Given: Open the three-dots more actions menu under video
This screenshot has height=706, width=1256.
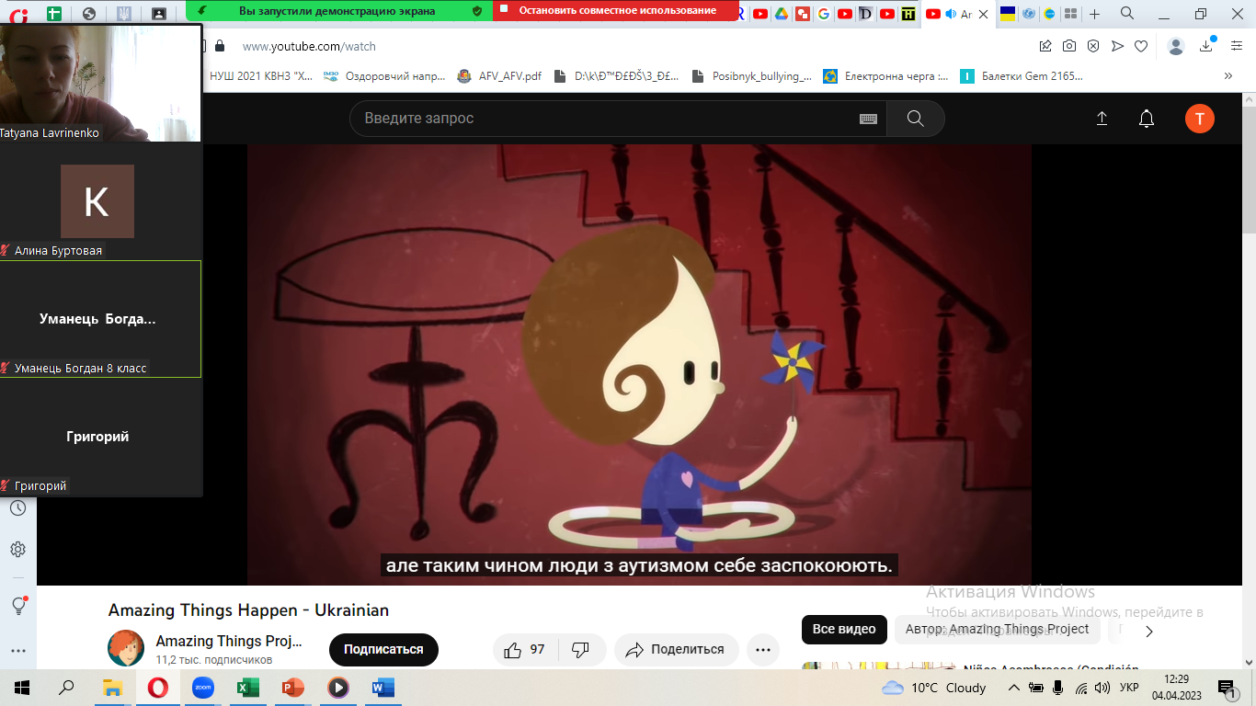Looking at the screenshot, I should click(762, 650).
